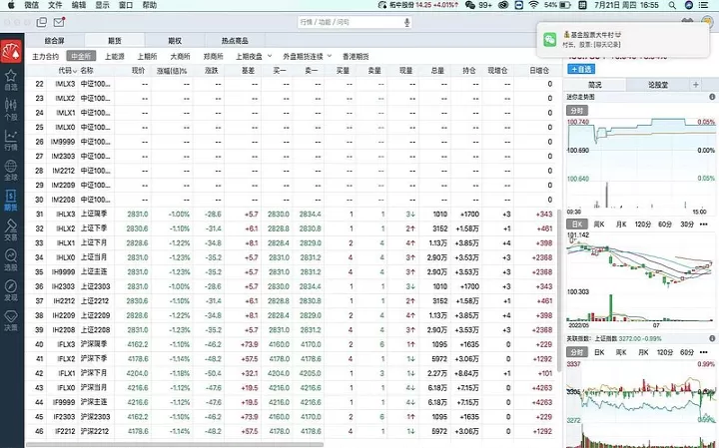Screen dimensions: 719x448
Task: Open the 文件 menu
Action: click(55, 5)
